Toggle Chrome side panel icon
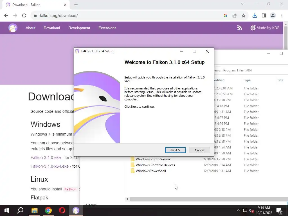 264,16
